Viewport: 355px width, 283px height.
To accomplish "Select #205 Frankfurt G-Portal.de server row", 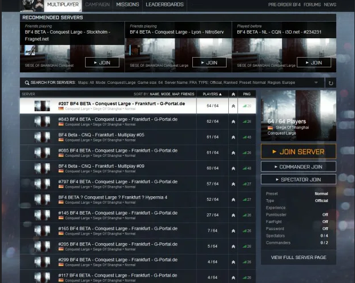I will click(x=138, y=246).
